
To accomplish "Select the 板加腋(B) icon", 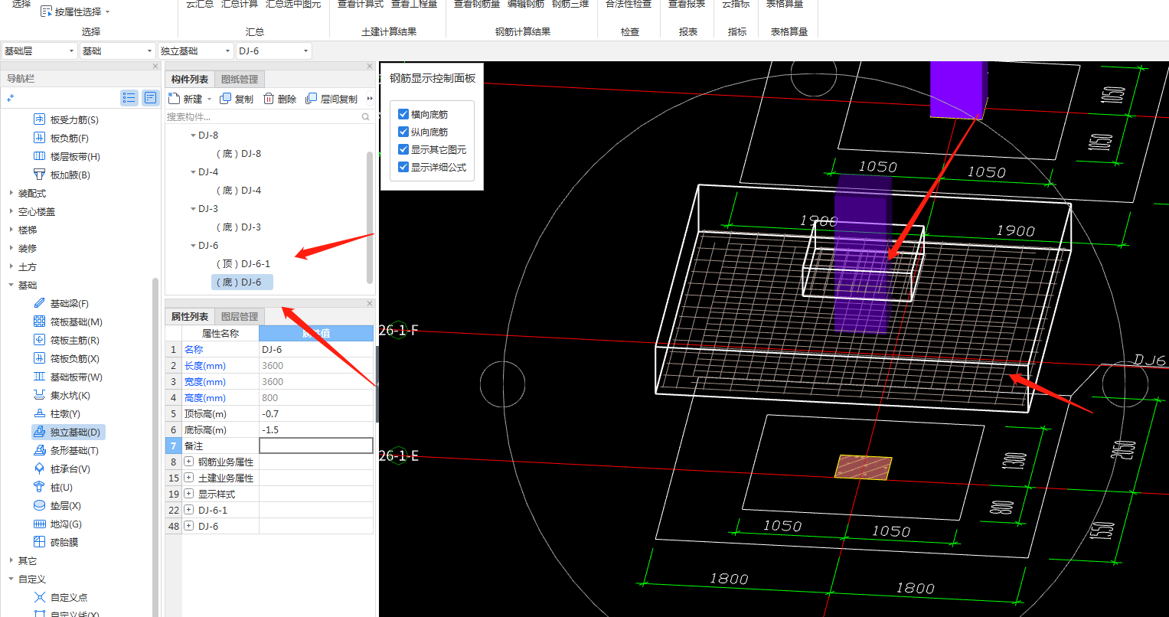I will (39, 175).
